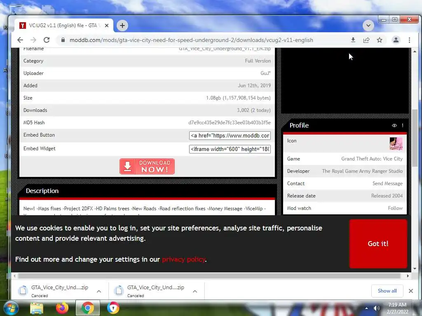The image size is (422, 316).
Task: Bookmark this page with the star icon
Action: [380, 40]
